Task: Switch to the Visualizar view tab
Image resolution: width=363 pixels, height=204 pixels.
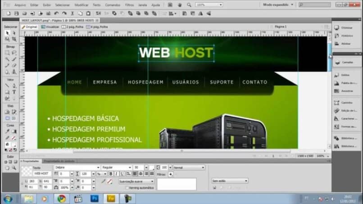Action: (51, 27)
